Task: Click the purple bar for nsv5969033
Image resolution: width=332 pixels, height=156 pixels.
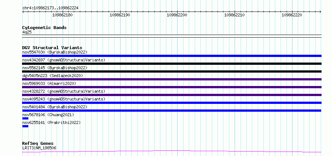Action: 172,87
